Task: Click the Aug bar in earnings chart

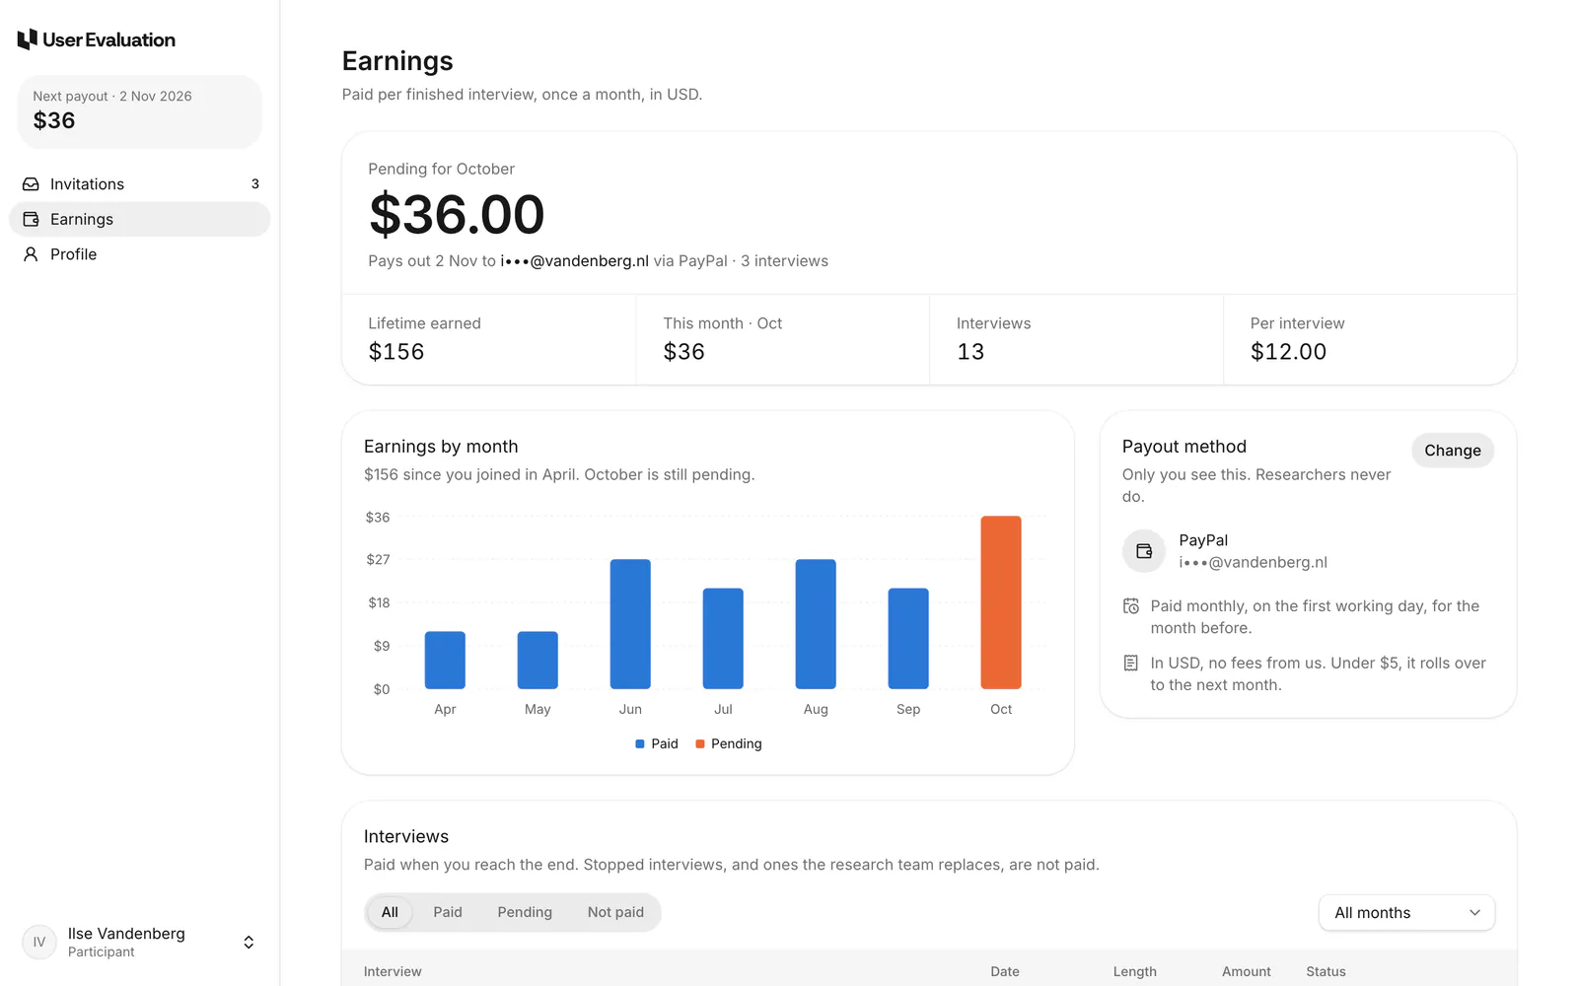Action: click(816, 624)
